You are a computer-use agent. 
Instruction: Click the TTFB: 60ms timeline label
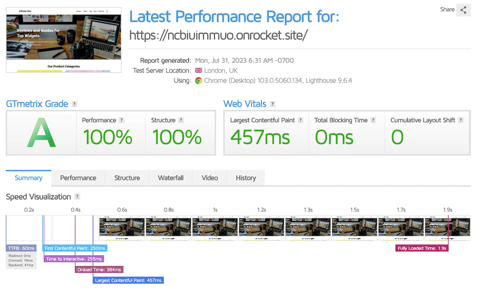click(21, 248)
